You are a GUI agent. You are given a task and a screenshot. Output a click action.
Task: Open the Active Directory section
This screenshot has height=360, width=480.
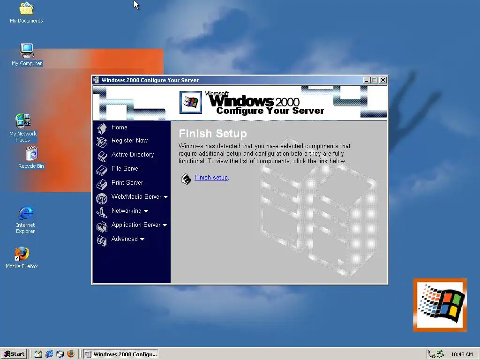[133, 154]
